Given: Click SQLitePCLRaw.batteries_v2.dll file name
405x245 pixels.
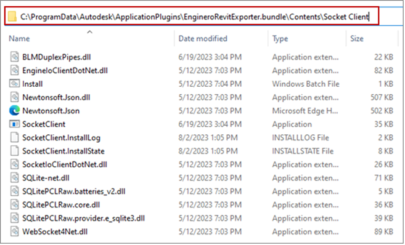Looking at the screenshot, I should (x=73, y=191).
